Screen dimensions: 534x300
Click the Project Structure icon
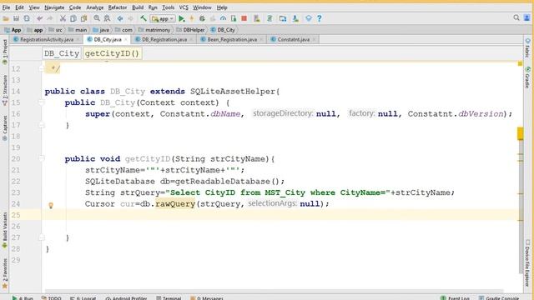(x=283, y=18)
